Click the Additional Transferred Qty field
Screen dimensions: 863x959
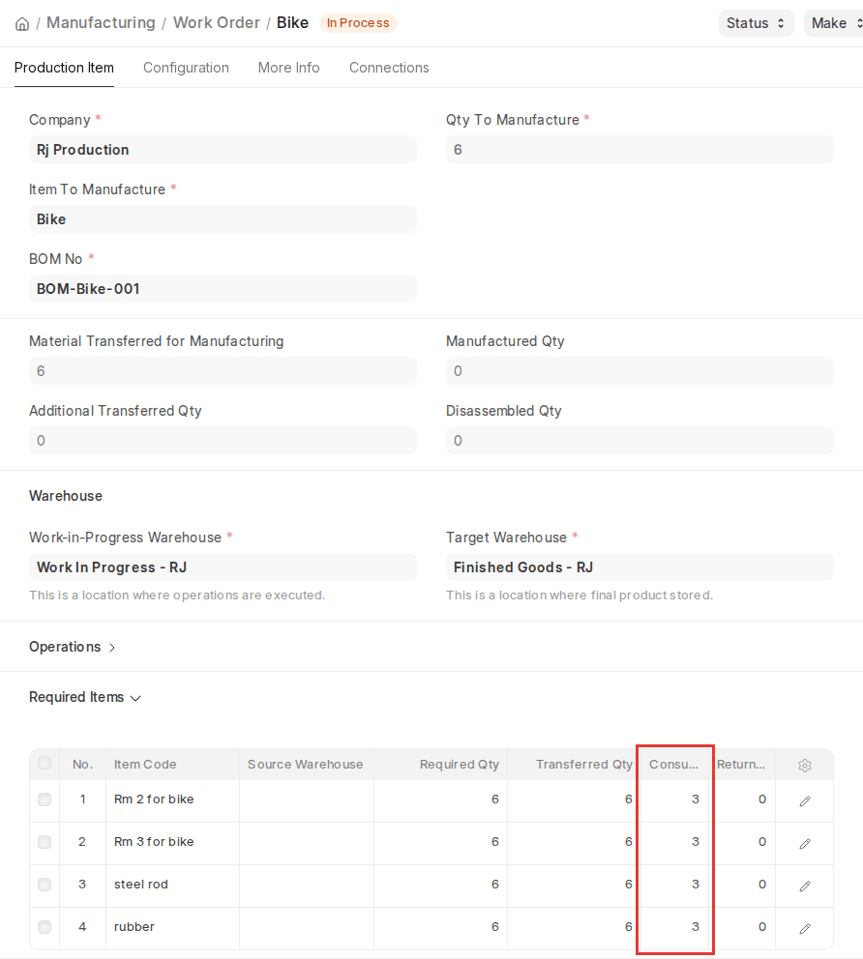tap(223, 441)
